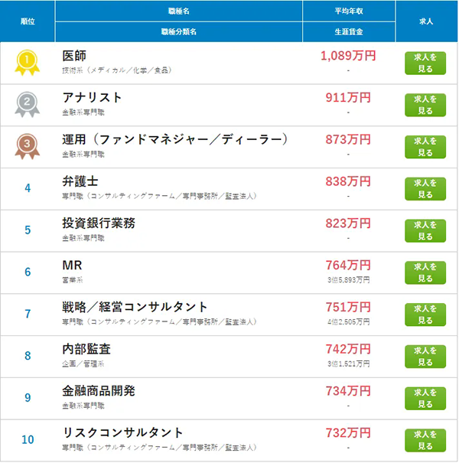Select the 順位 column header
Screen dimensions: 459x463
pyautogui.click(x=28, y=21)
